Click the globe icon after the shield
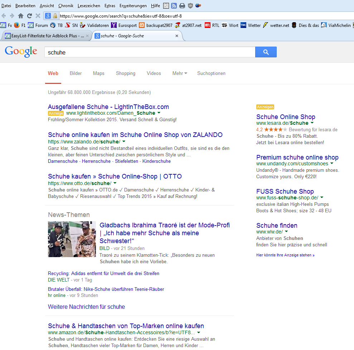 tap(198, 6)
